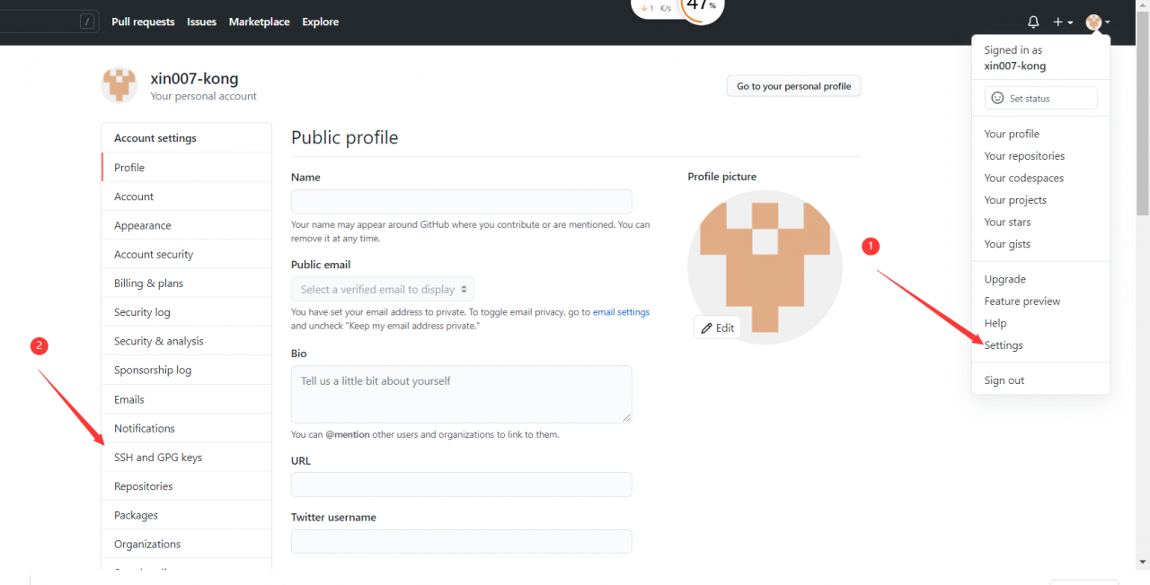Open Notifications settings in sidebar

(186, 428)
